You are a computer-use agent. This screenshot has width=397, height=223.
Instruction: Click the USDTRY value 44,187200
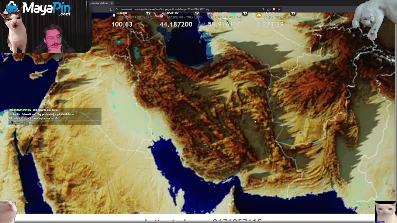click(176, 24)
